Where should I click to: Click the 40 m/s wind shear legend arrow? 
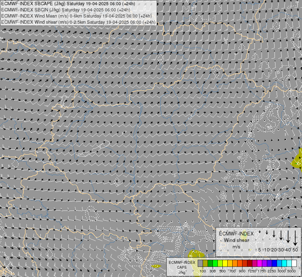pyautogui.click(x=288, y=237)
